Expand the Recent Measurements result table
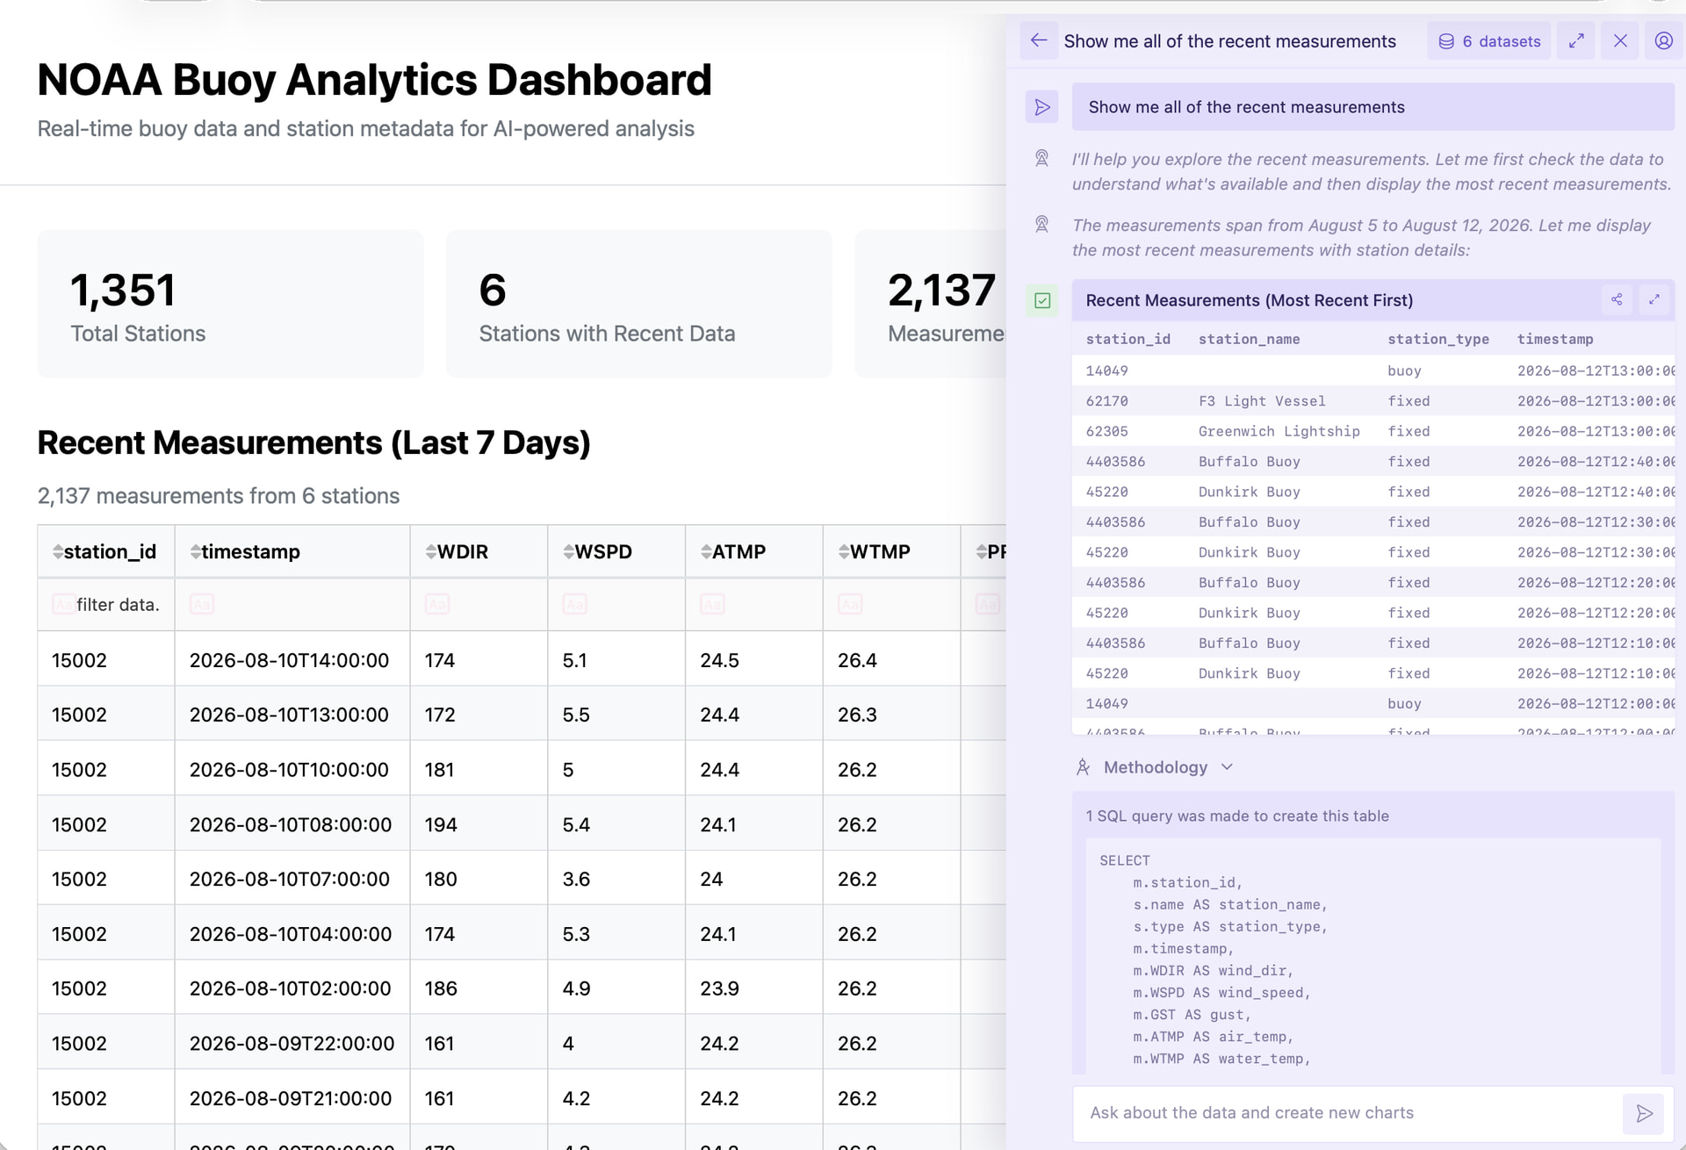 [1654, 299]
